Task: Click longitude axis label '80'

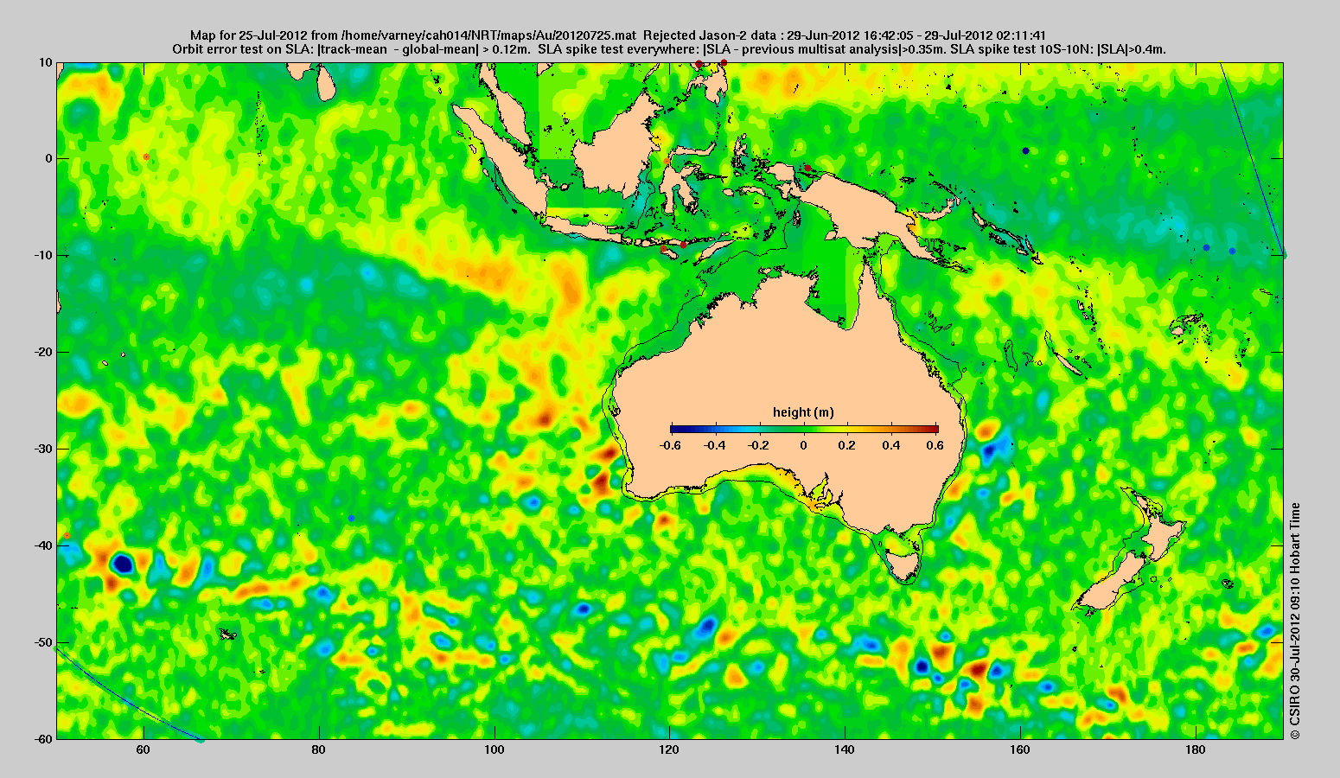Action: [319, 749]
